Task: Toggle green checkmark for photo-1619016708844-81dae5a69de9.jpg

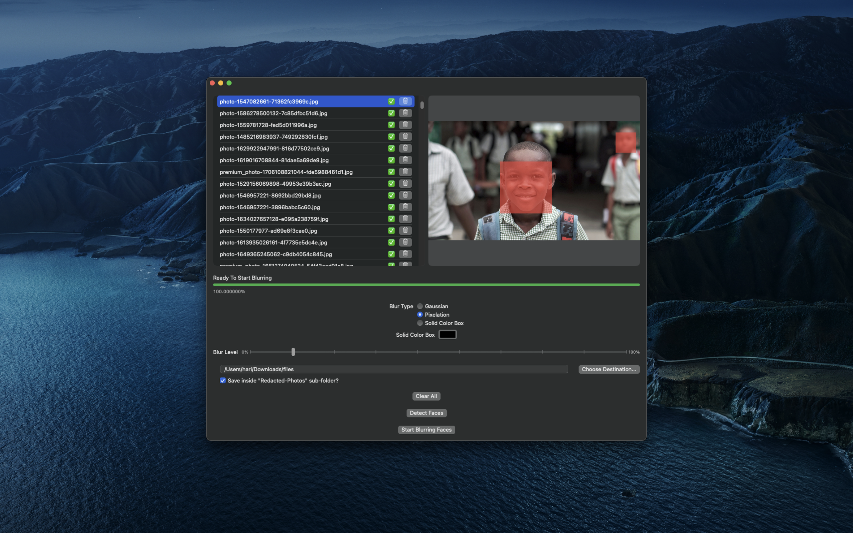Action: 391,160
